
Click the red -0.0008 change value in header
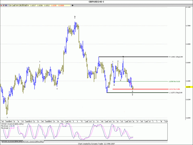tap(61, 6)
